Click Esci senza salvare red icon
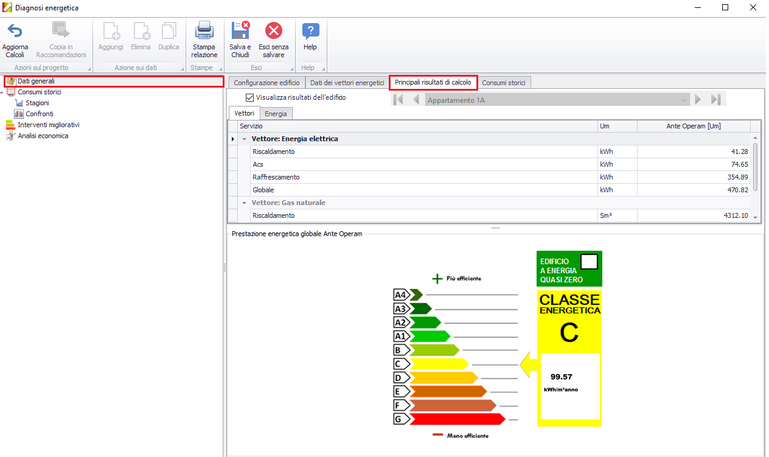Image resolution: width=769 pixels, height=457 pixels. [274, 30]
